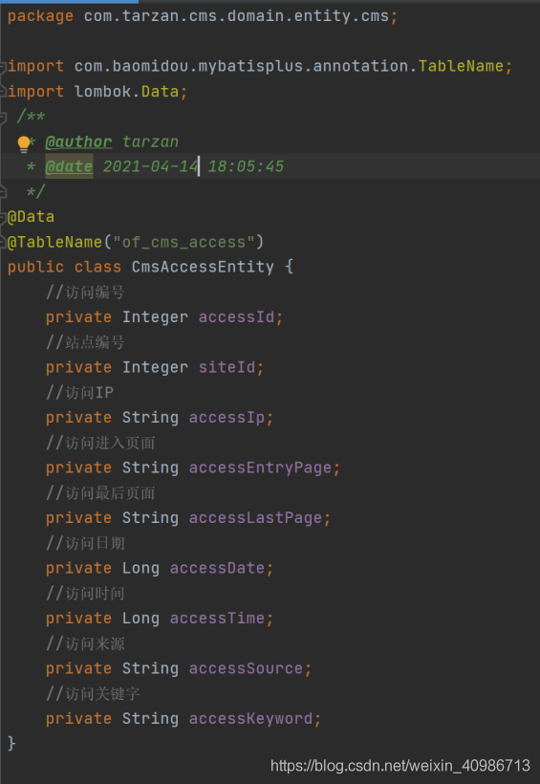Click the accessKeyword field name
Image resolution: width=540 pixels, height=784 pixels.
tap(250, 718)
